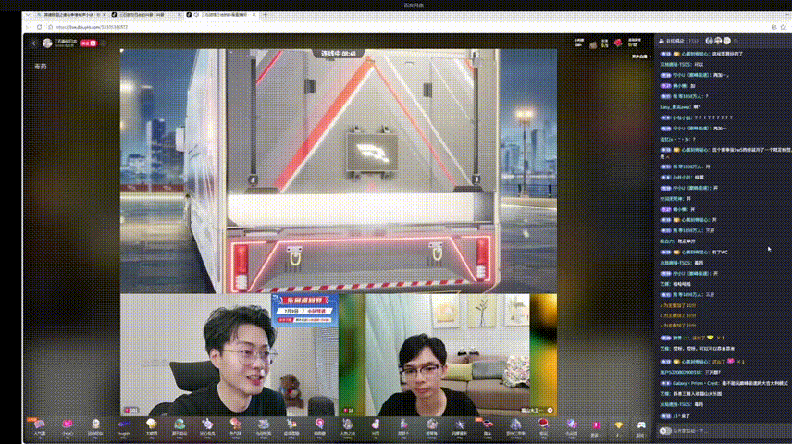Image resolution: width=792 pixels, height=444 pixels.
Task: Click the like counter on left camera feed
Action: tap(131, 410)
